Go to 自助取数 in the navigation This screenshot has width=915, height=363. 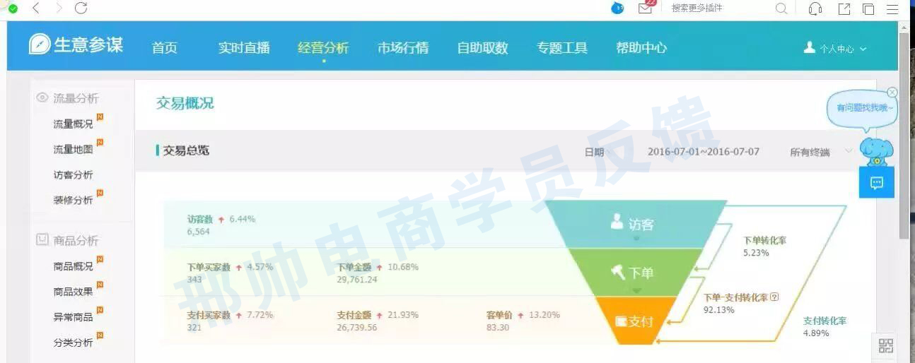tap(482, 48)
